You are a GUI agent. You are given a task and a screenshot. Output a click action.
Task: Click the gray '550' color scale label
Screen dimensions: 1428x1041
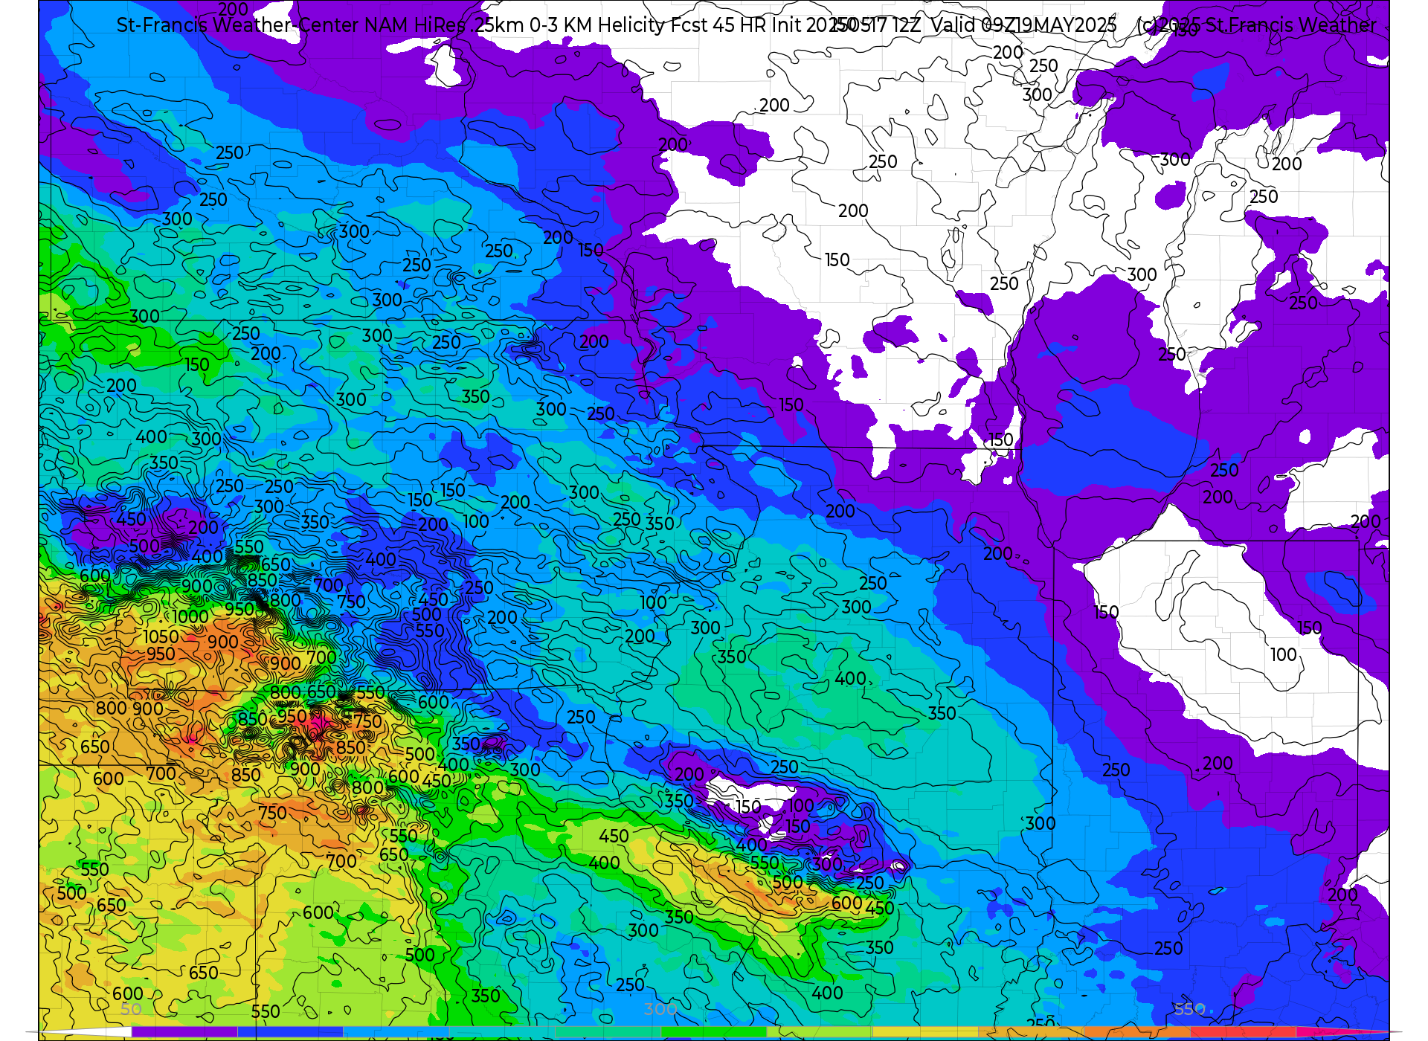click(1190, 1009)
